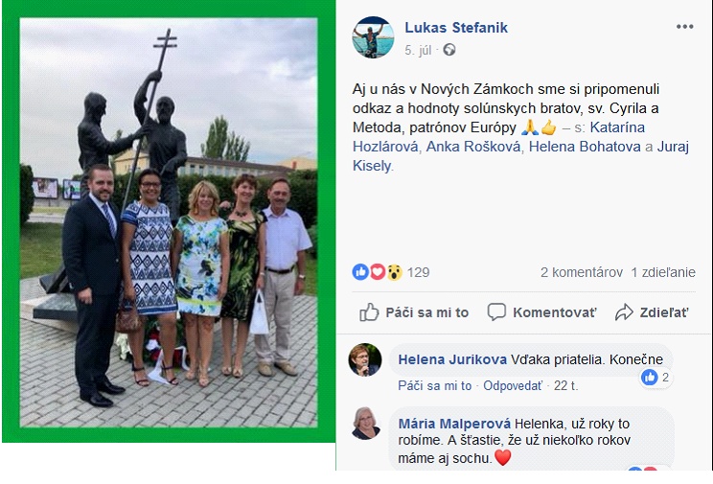This screenshot has height=484, width=713.
Task: Open the three-dot post options menu
Action: pyautogui.click(x=684, y=27)
